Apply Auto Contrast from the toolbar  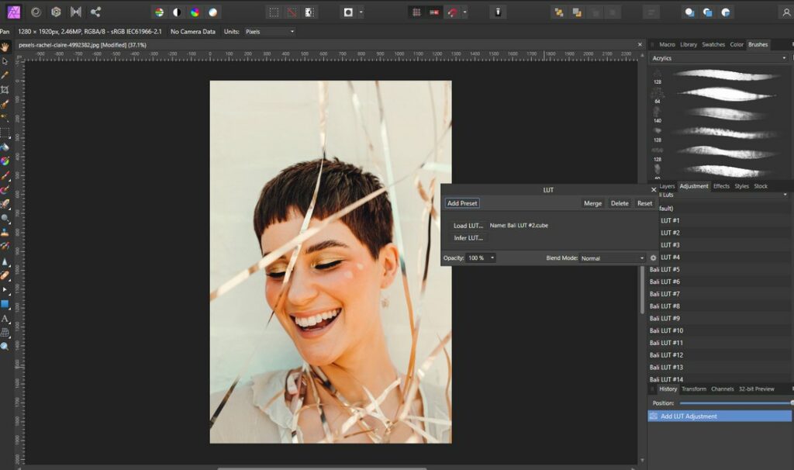[177, 12]
